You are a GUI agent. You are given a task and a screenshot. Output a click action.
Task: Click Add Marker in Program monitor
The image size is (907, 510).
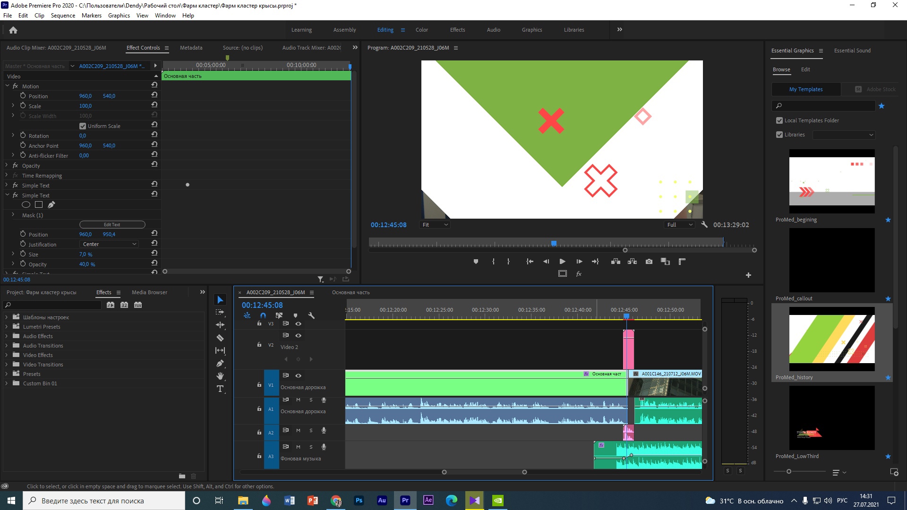click(476, 262)
